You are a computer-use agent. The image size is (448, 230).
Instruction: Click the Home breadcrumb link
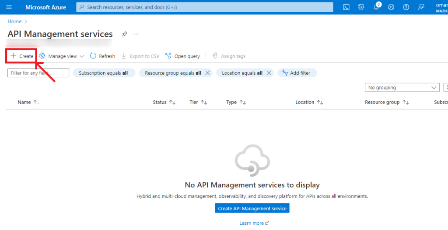click(14, 21)
